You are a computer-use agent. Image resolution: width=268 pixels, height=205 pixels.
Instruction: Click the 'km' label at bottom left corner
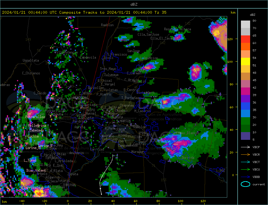4,202
